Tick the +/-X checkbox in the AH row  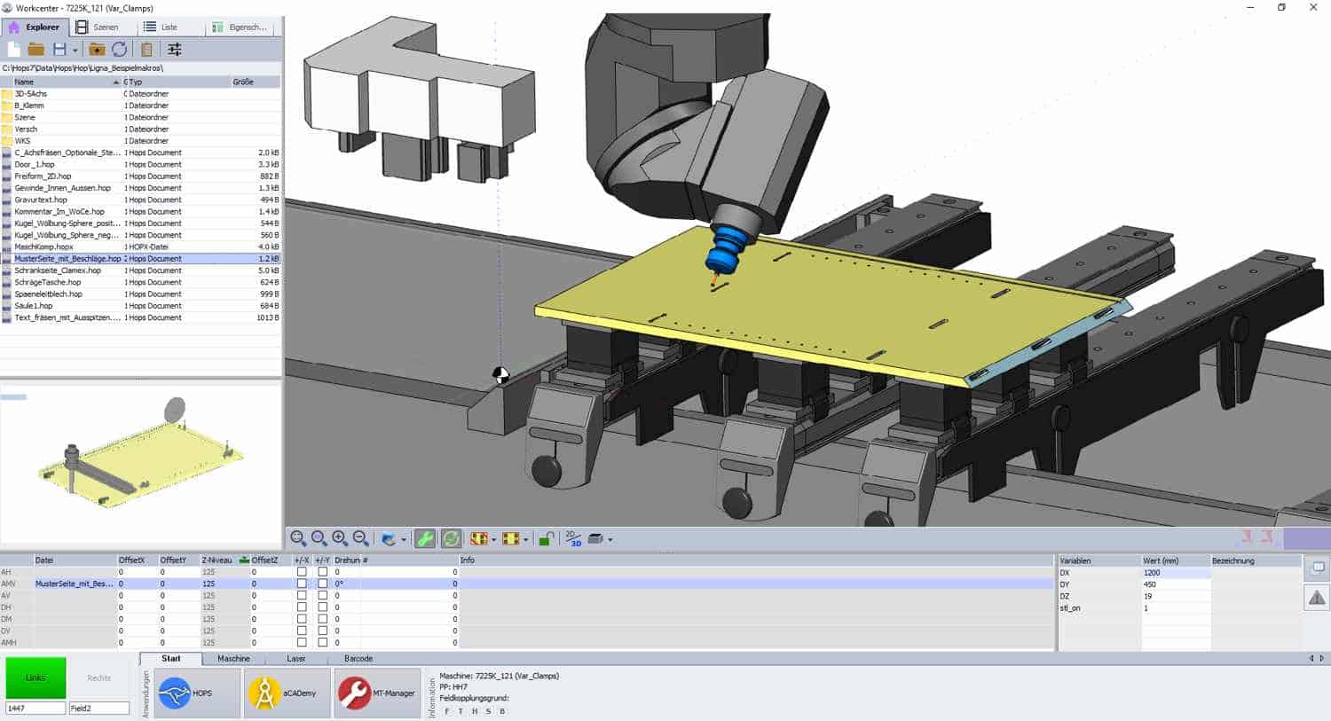tap(302, 572)
